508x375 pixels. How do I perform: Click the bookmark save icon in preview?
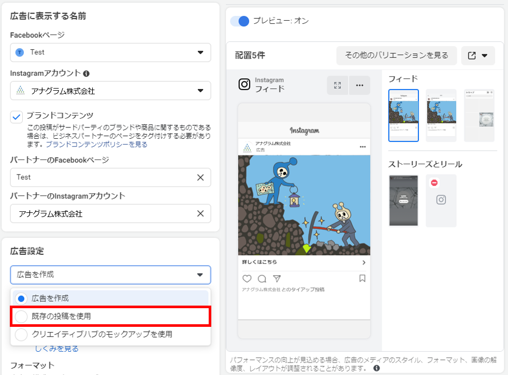pyautogui.click(x=362, y=279)
